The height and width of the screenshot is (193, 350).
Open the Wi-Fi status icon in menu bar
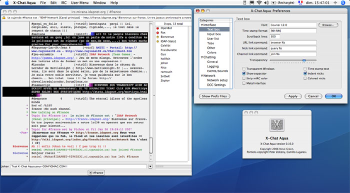point(259,2)
